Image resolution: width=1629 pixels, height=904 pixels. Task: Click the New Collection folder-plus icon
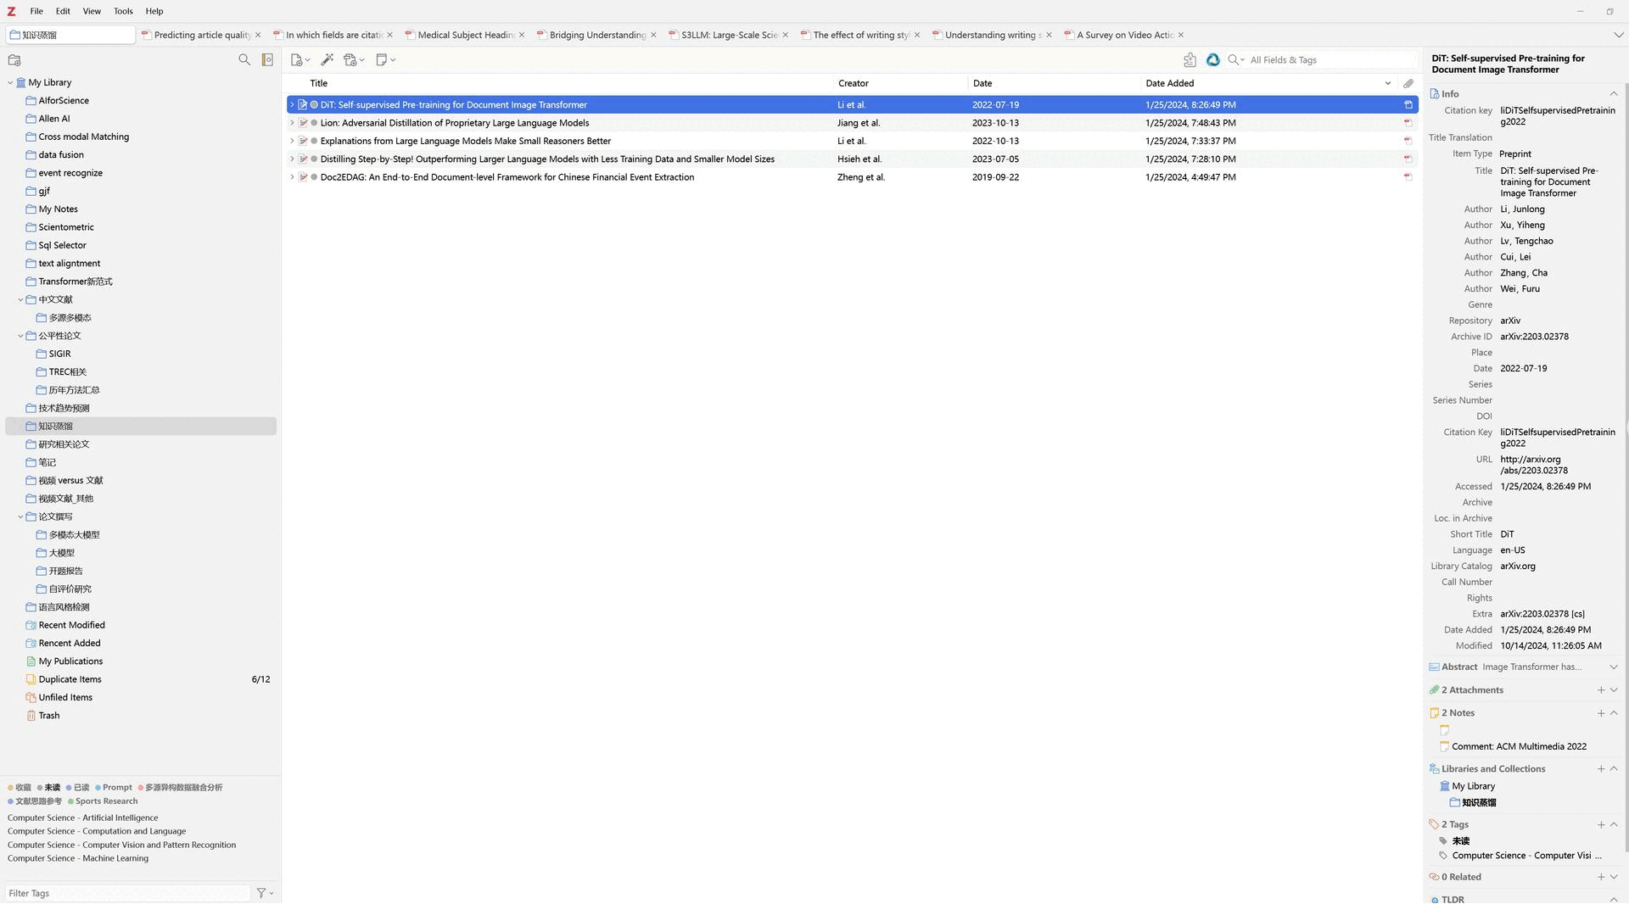click(x=14, y=60)
